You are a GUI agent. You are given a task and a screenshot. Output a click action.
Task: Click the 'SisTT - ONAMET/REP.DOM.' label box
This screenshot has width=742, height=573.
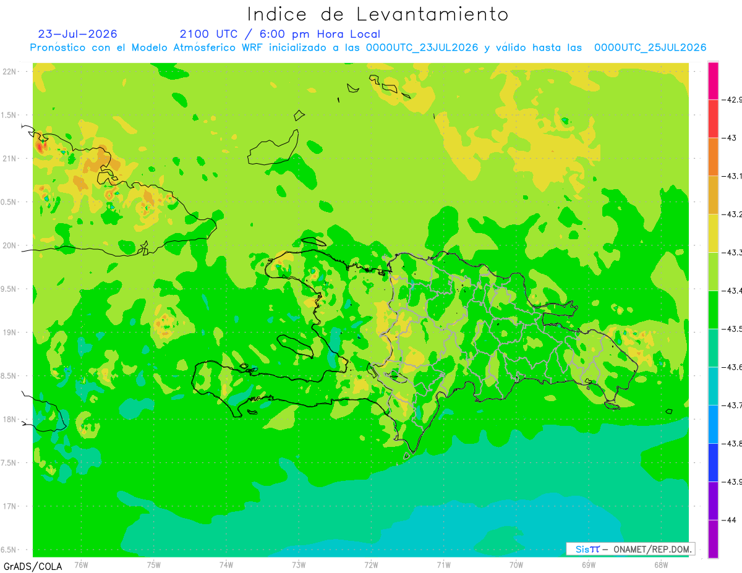(631, 549)
